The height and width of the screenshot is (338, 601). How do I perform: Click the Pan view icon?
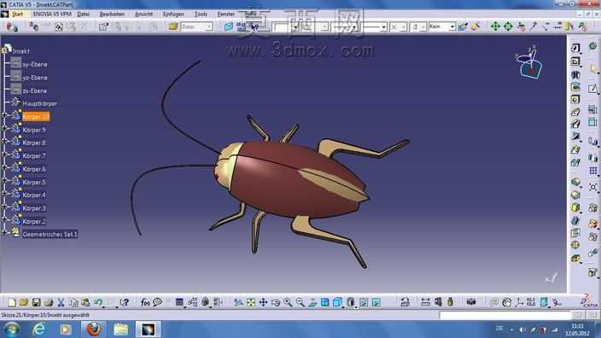pos(263,302)
